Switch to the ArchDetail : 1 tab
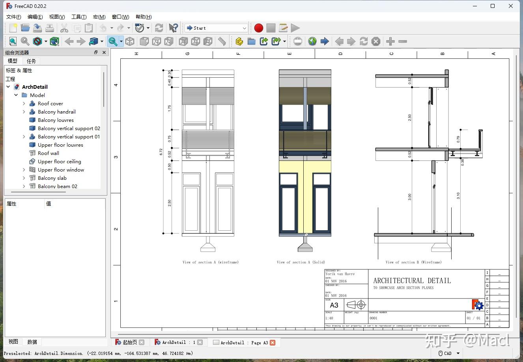 [x=178, y=342]
